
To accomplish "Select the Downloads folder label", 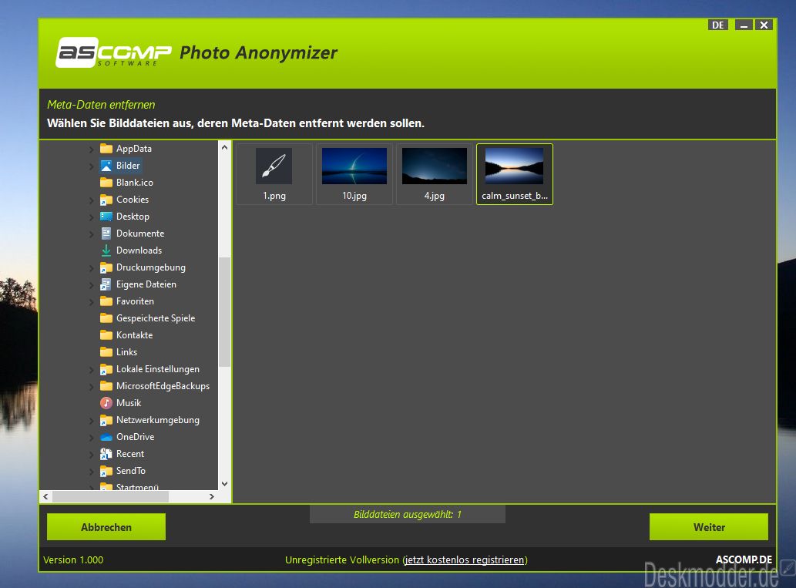I will click(x=139, y=250).
